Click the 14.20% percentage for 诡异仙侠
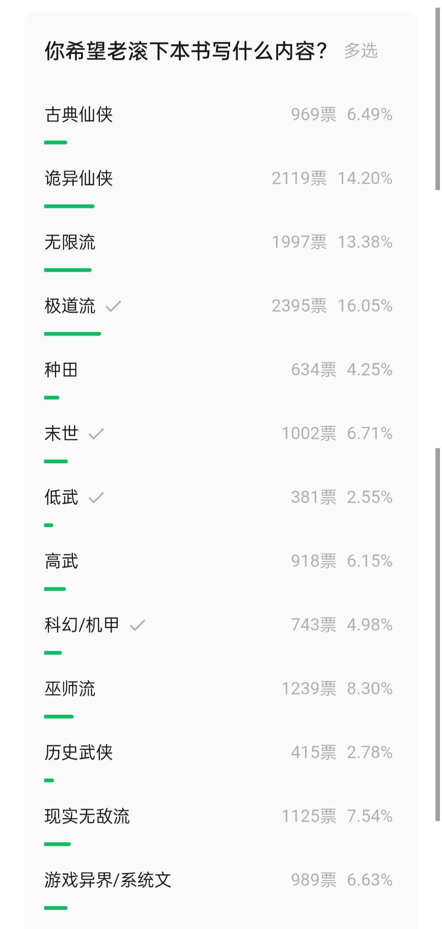 365,178
